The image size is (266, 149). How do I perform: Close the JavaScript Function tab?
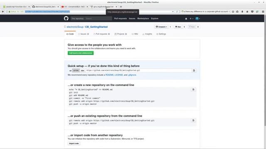tap(29, 7)
